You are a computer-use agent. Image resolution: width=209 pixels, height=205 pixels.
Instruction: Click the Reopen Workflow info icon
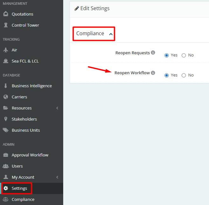153,73
